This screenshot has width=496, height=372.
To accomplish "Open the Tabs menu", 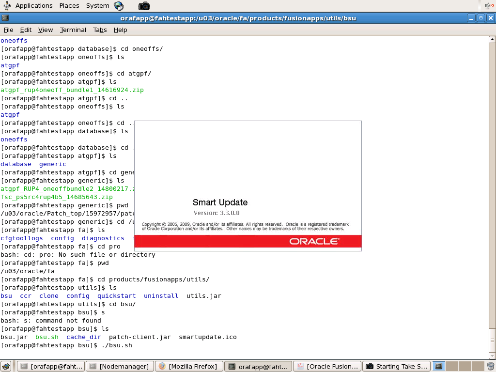I will click(x=100, y=30).
